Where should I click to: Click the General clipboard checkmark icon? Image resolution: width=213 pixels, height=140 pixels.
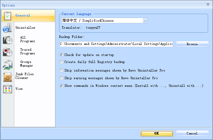8,16
